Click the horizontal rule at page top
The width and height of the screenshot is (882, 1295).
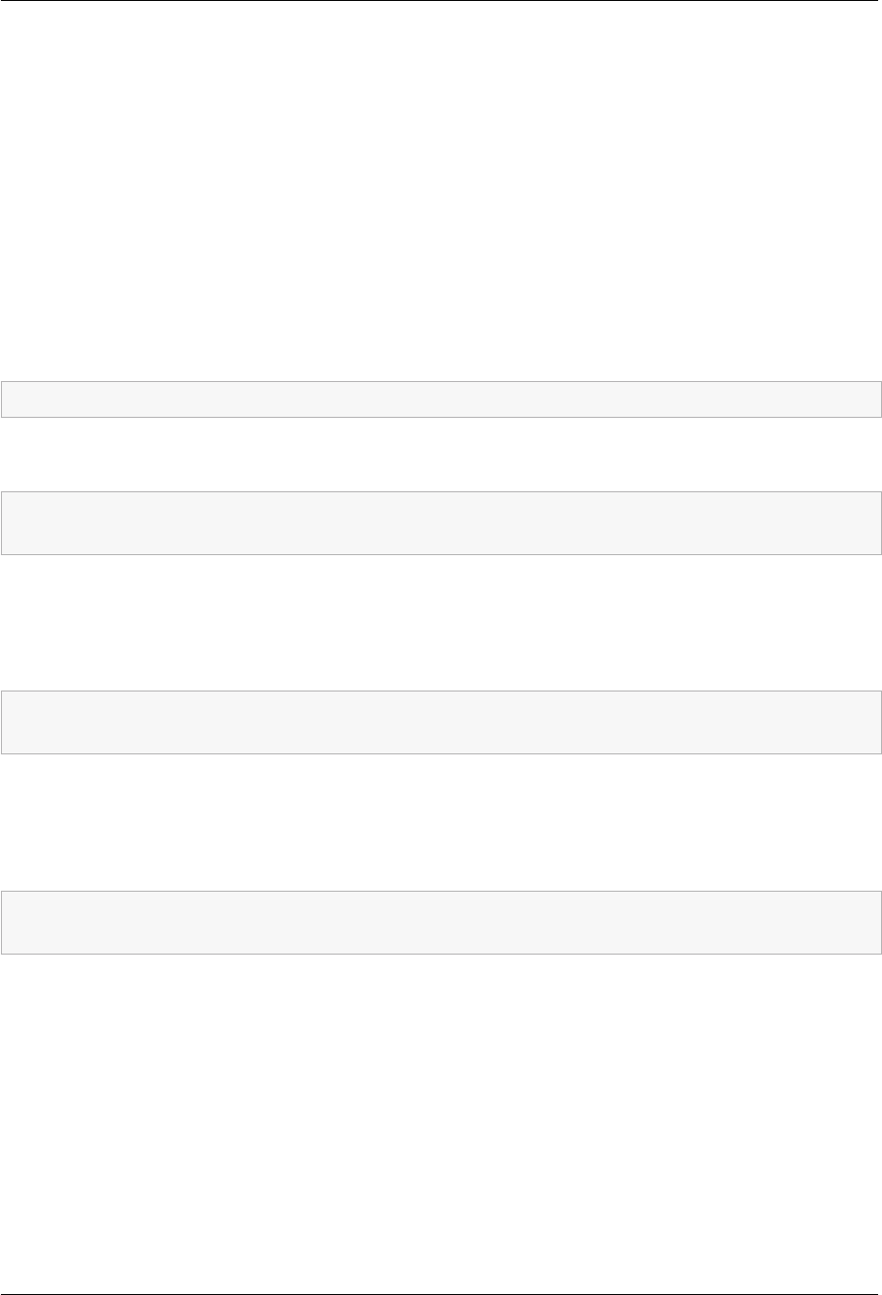[x=441, y=1]
